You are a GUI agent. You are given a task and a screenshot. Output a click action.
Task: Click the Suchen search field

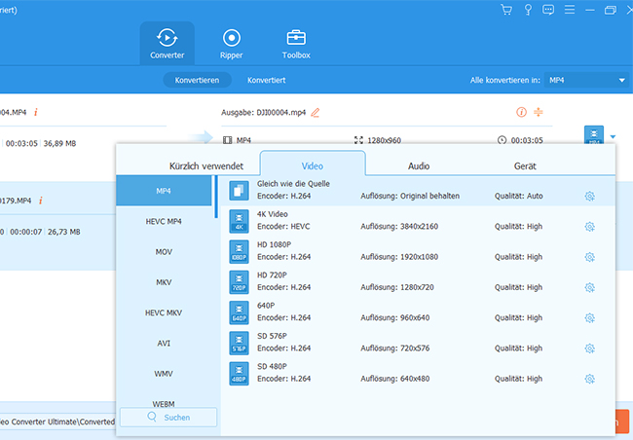tap(168, 417)
